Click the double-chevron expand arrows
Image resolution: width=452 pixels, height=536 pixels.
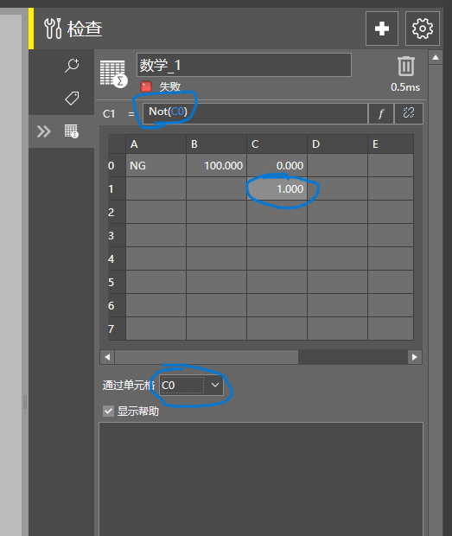[44, 131]
